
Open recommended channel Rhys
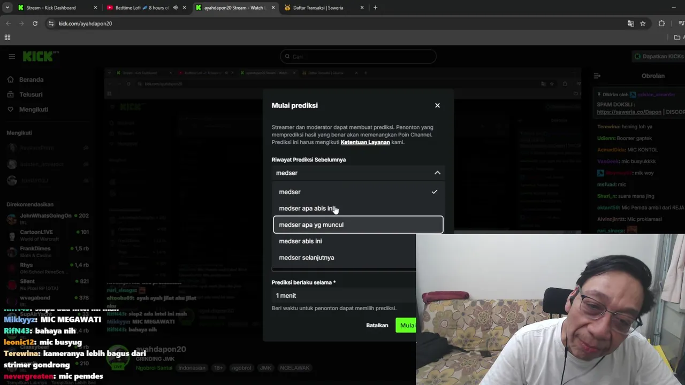(x=47, y=268)
